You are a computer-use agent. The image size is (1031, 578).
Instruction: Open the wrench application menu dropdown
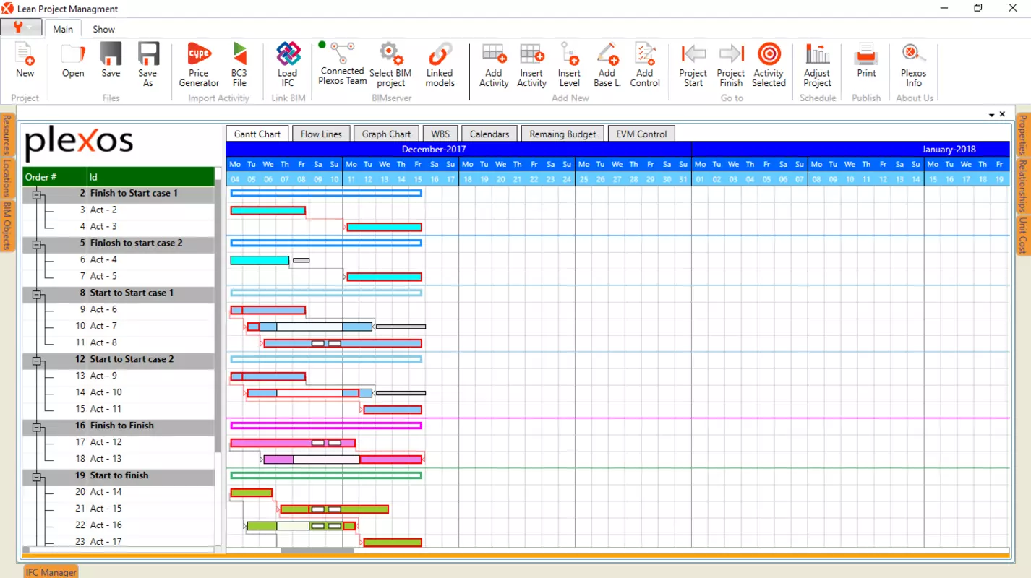point(21,27)
